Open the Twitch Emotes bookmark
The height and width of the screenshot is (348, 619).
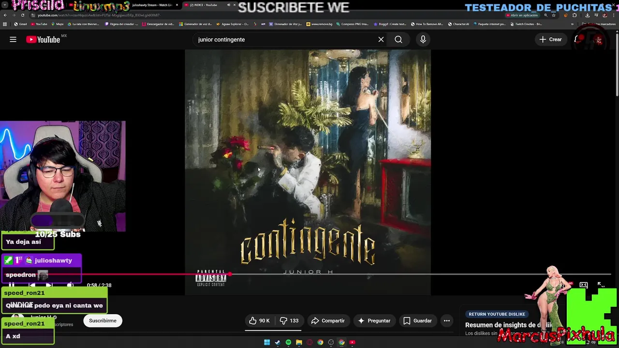click(x=526, y=24)
